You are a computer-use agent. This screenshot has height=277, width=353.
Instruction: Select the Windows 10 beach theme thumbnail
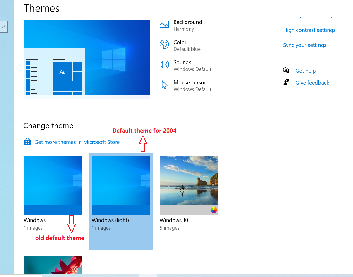(189, 185)
